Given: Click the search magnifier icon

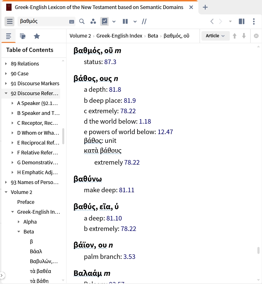Looking at the screenshot, I should point(82,21).
